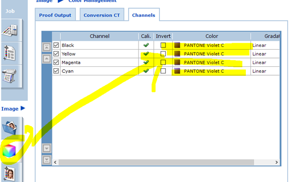This screenshot has height=182, width=290.
Task: Click the Yellow channel color swatch
Action: tap(177, 54)
